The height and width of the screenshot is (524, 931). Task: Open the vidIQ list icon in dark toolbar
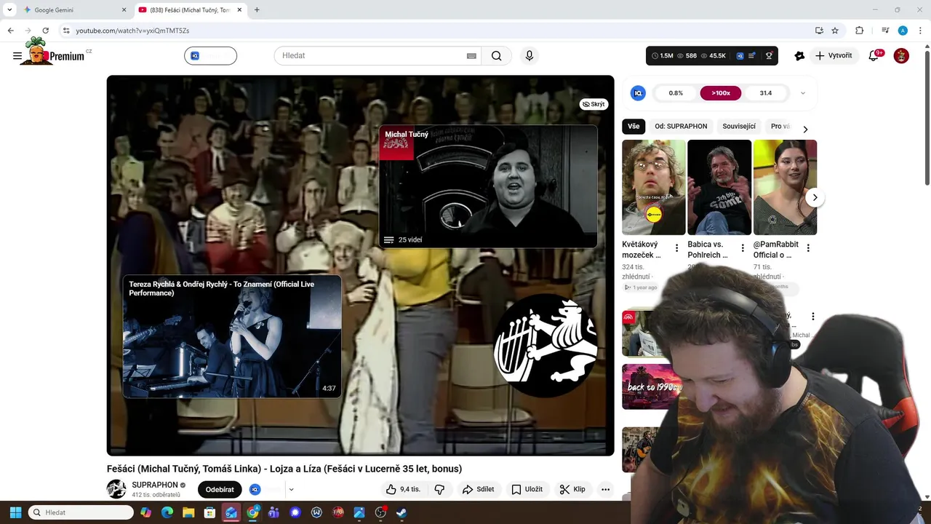(x=752, y=56)
